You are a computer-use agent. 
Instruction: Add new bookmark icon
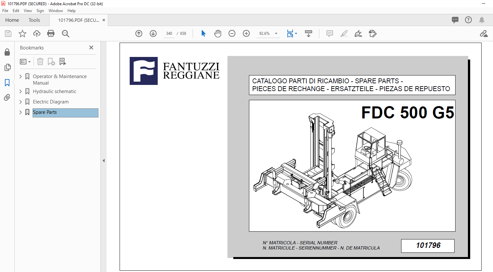51,61
